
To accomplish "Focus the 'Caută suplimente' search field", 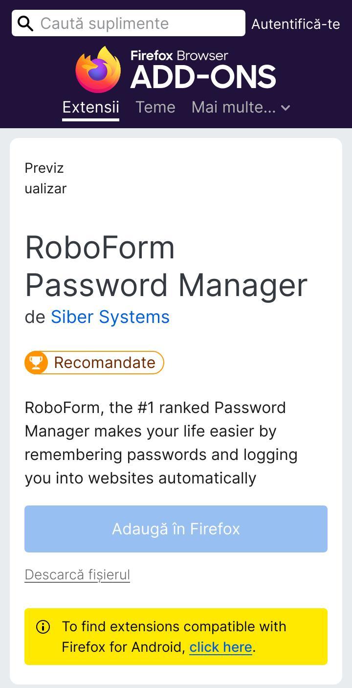I will 129,23.
